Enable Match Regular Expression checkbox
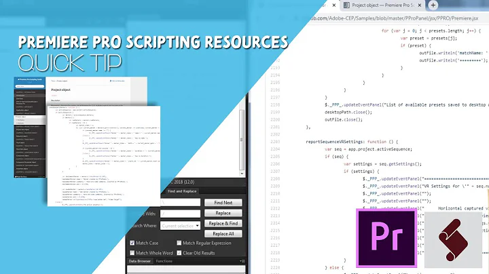Image resolution: width=489 pixels, height=274 pixels. (x=179, y=243)
